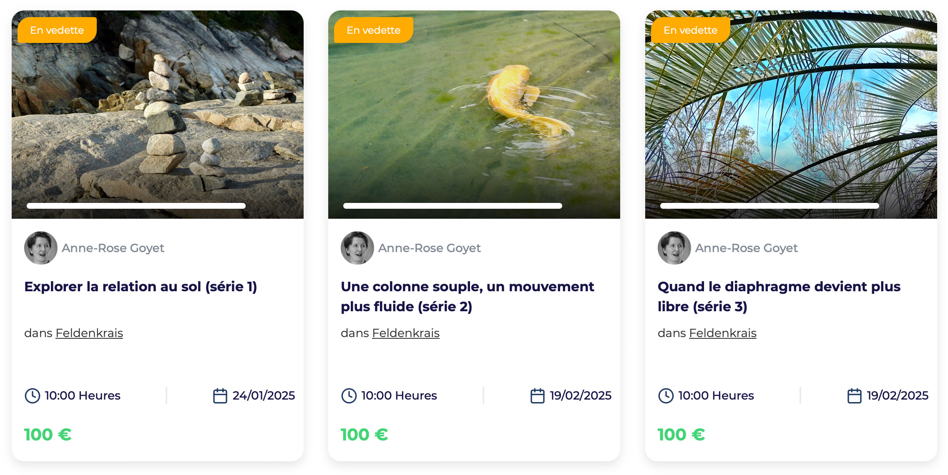Image resolution: width=948 pixels, height=475 pixels.
Task: Click the Feldenkrais link on the série 3 card
Action: [x=722, y=333]
